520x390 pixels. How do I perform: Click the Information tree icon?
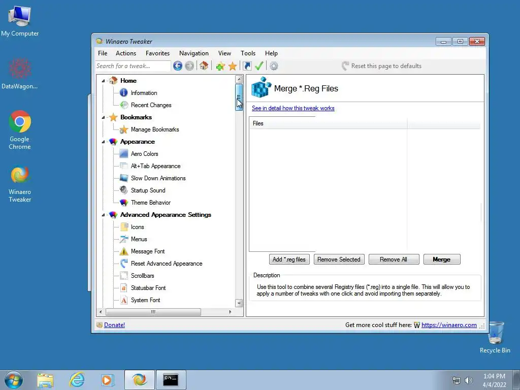click(x=124, y=92)
